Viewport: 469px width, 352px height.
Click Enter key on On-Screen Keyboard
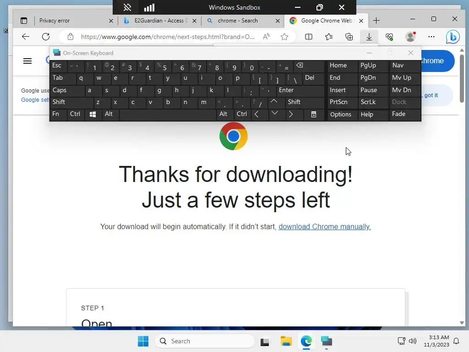(x=300, y=90)
